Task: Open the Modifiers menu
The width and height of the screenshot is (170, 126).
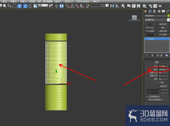Action: 32,1
